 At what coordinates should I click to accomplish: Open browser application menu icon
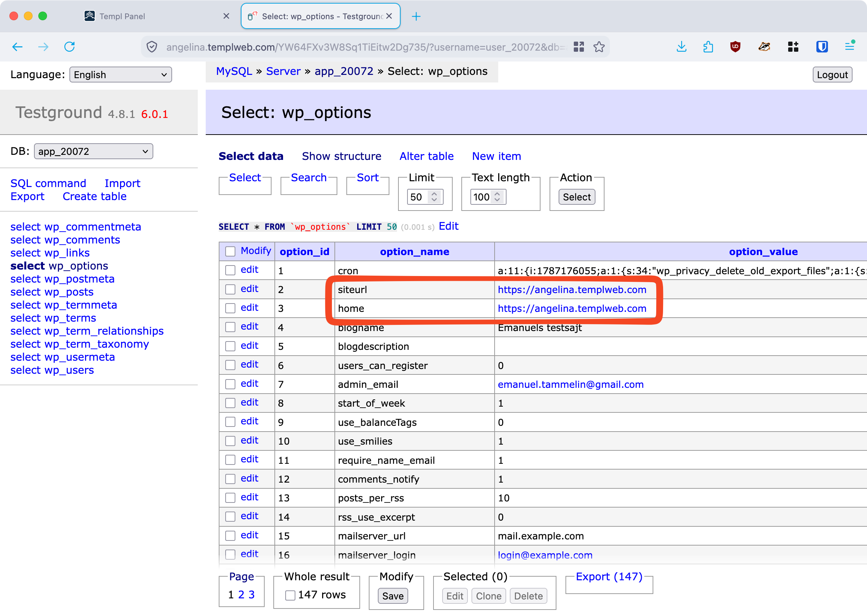tap(850, 46)
